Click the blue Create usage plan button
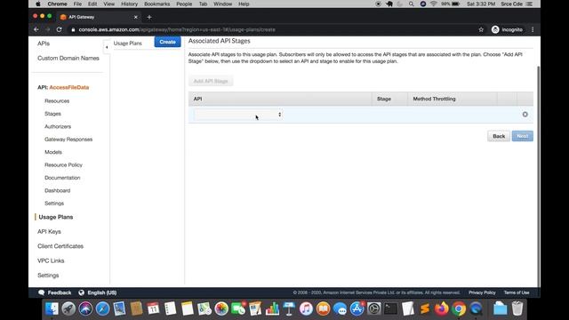The image size is (569, 320). 167,42
